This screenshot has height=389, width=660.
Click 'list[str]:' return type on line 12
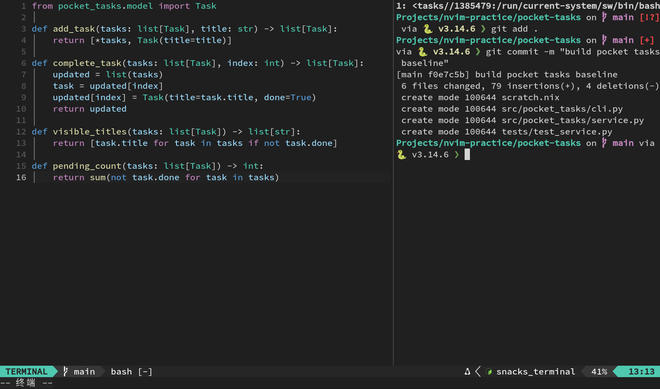275,132
